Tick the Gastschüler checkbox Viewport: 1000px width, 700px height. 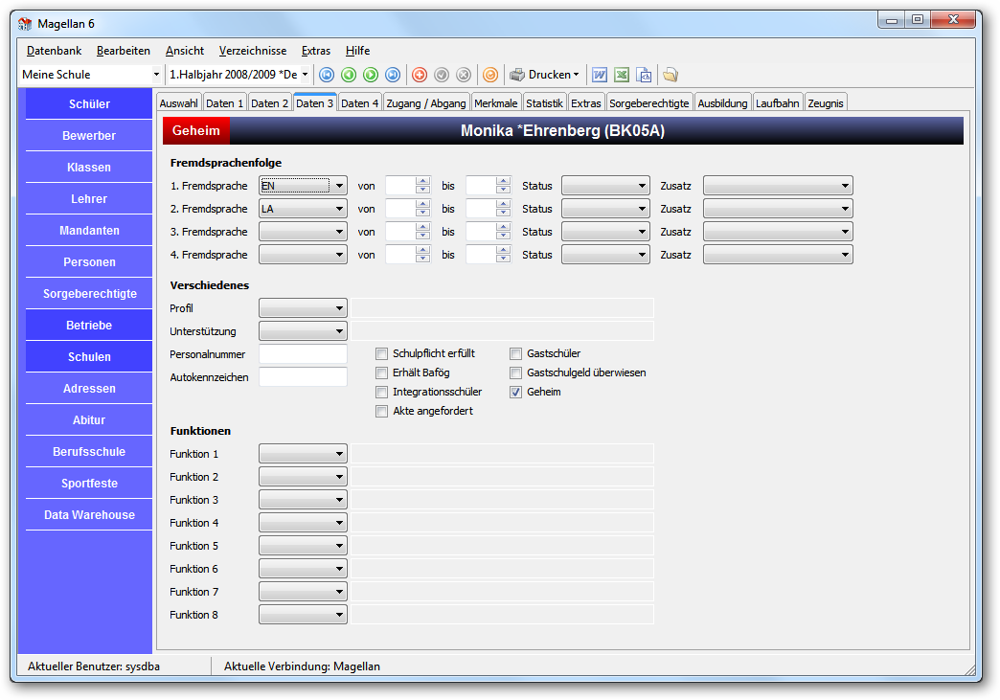[516, 353]
